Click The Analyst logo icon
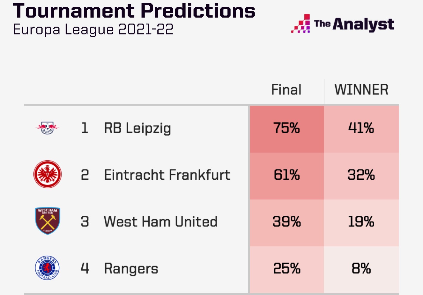 pos(301,23)
